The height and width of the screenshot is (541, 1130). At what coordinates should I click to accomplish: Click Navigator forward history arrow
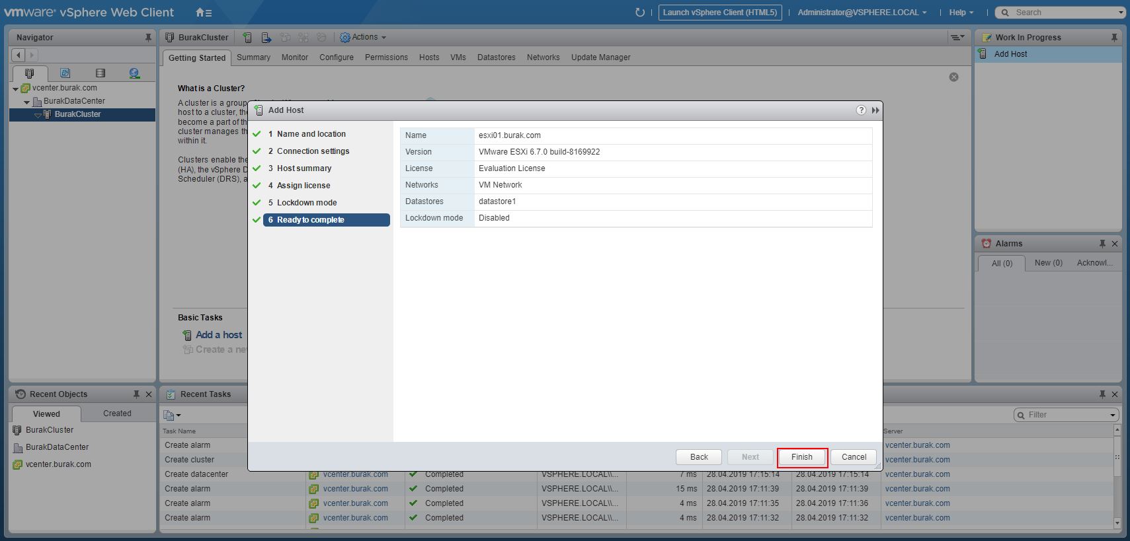[x=31, y=55]
